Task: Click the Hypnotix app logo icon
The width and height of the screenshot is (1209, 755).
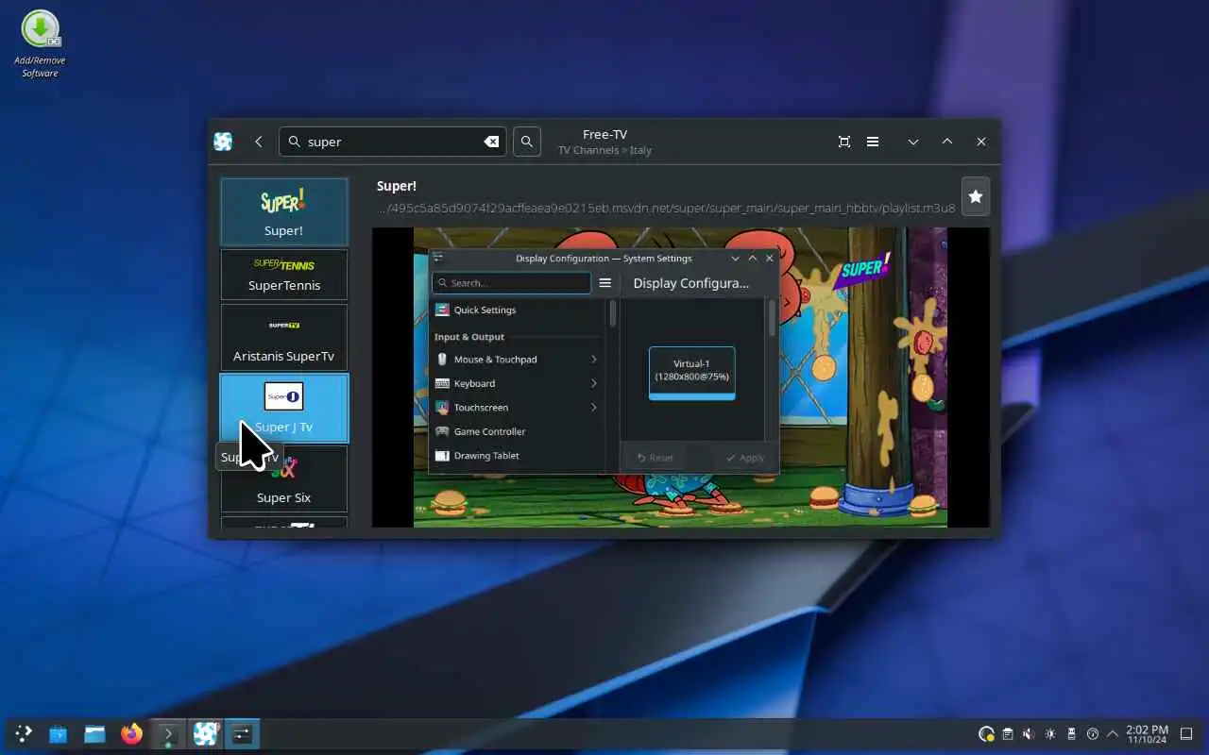Action: pos(223,142)
